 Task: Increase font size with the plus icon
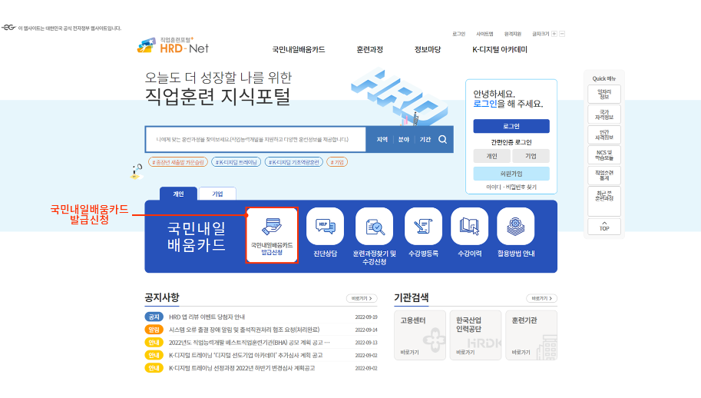click(554, 34)
